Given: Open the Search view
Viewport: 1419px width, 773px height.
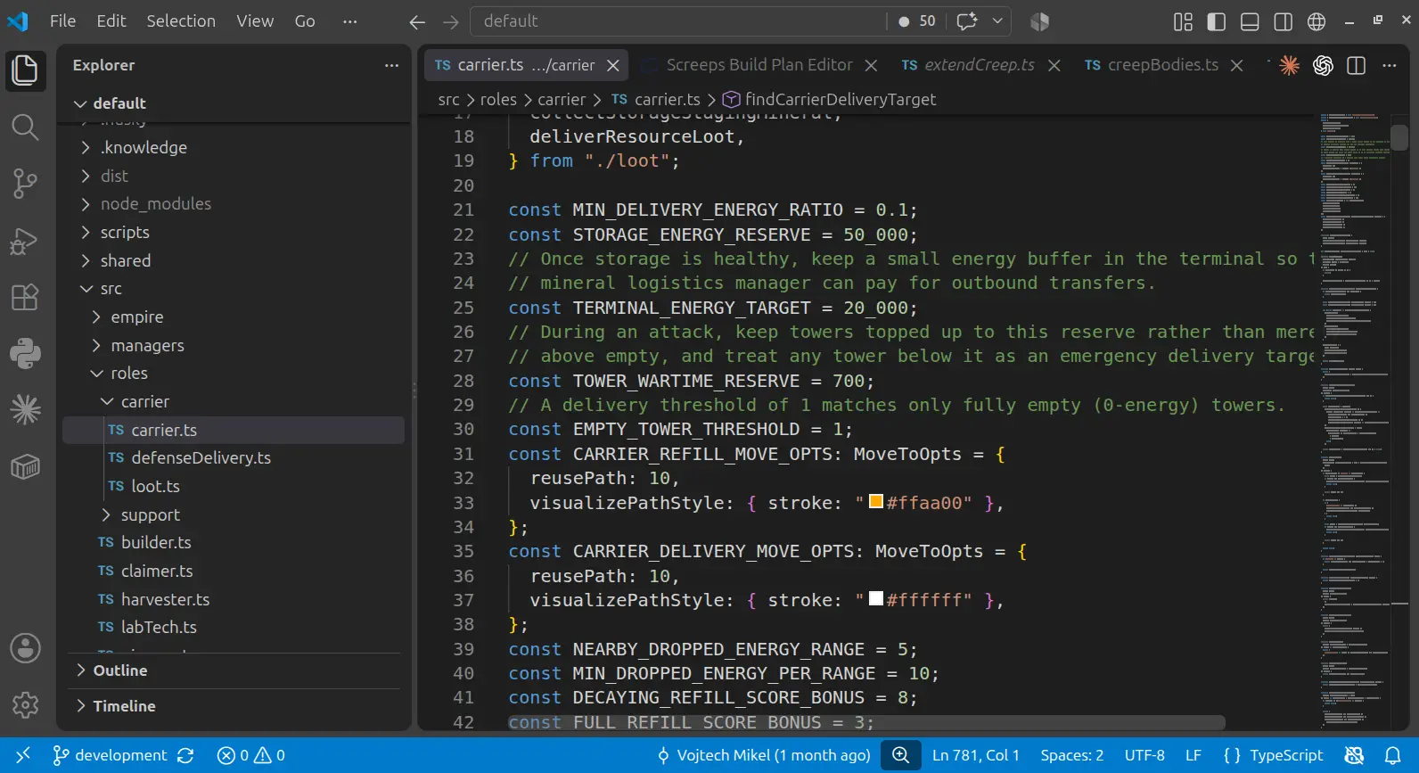Looking at the screenshot, I should click(x=25, y=128).
